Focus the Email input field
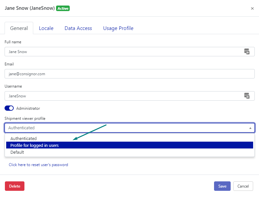 click(129, 74)
